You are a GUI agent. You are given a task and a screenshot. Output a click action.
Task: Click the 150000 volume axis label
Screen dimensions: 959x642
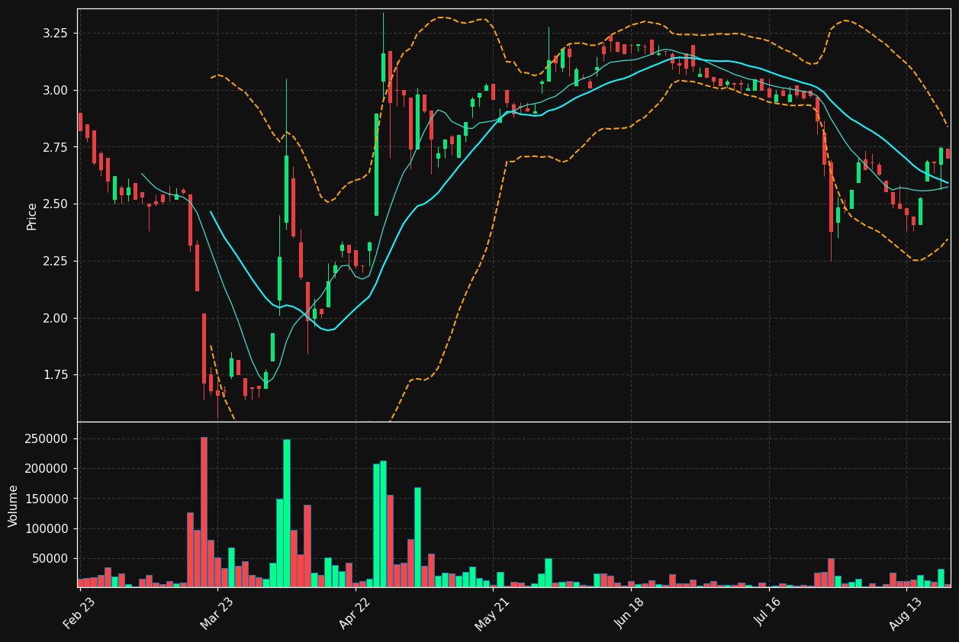(46, 499)
